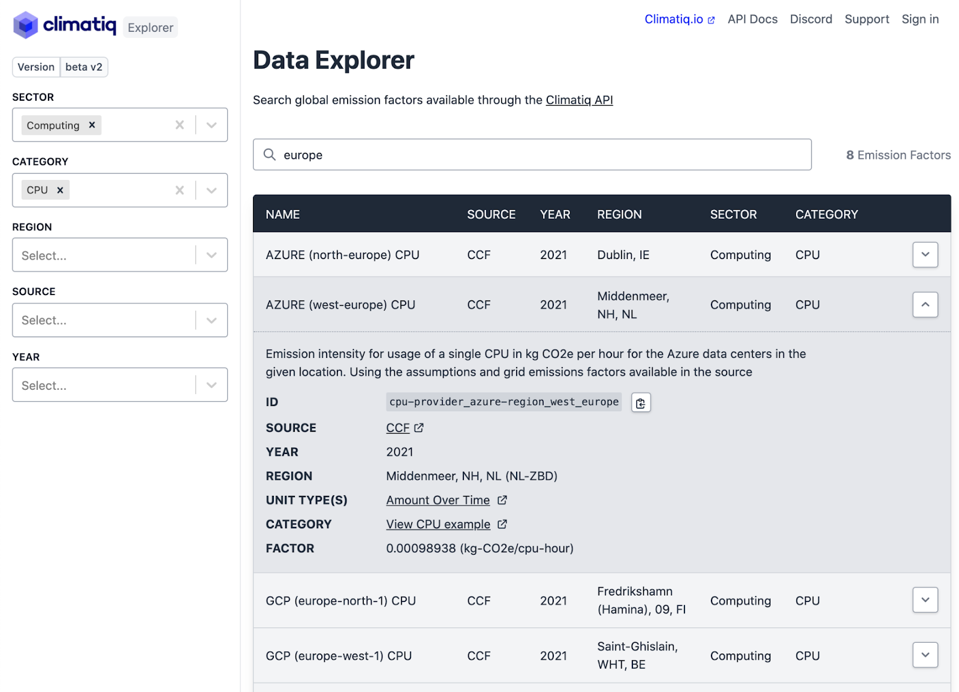
Task: Copy the emission factor ID to clipboard
Action: tap(640, 403)
